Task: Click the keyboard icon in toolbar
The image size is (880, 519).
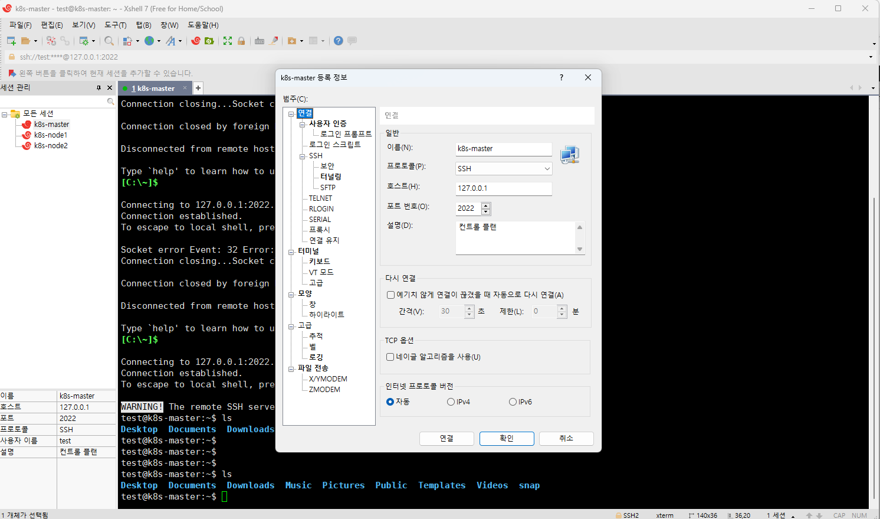Action: pyautogui.click(x=260, y=41)
